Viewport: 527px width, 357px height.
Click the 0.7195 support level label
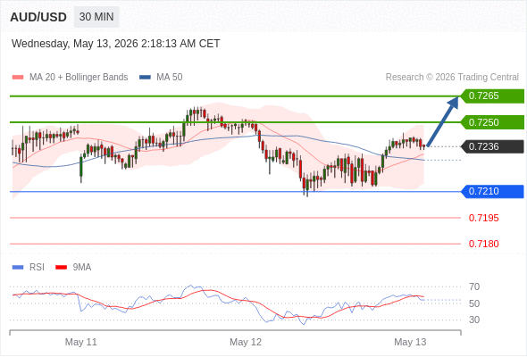(x=483, y=218)
